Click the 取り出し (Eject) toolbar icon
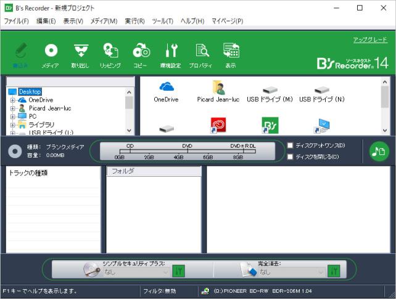 coord(80,56)
